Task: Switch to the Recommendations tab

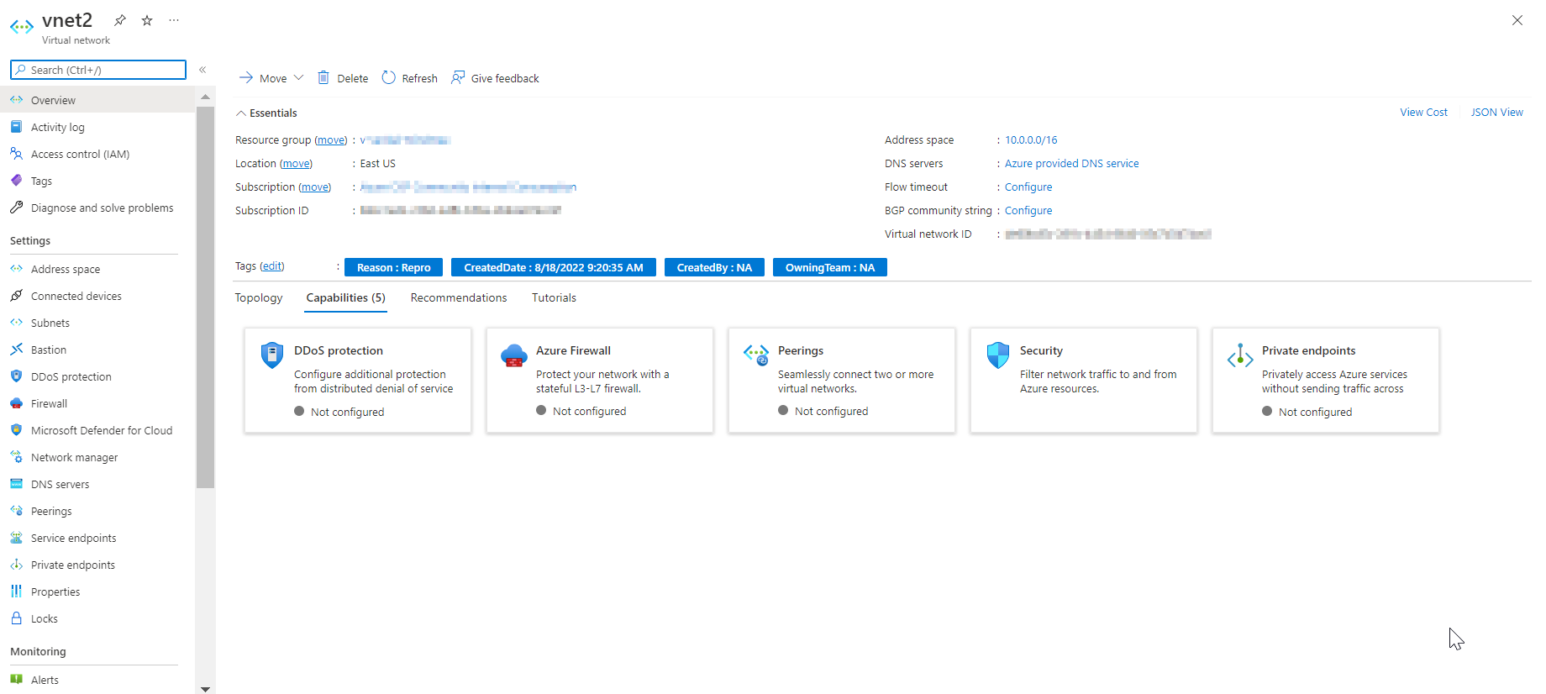Action: tap(459, 298)
